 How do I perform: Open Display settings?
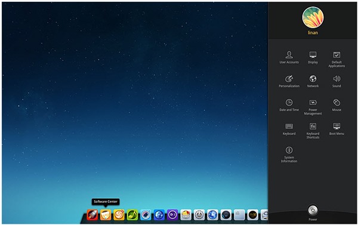point(313,57)
